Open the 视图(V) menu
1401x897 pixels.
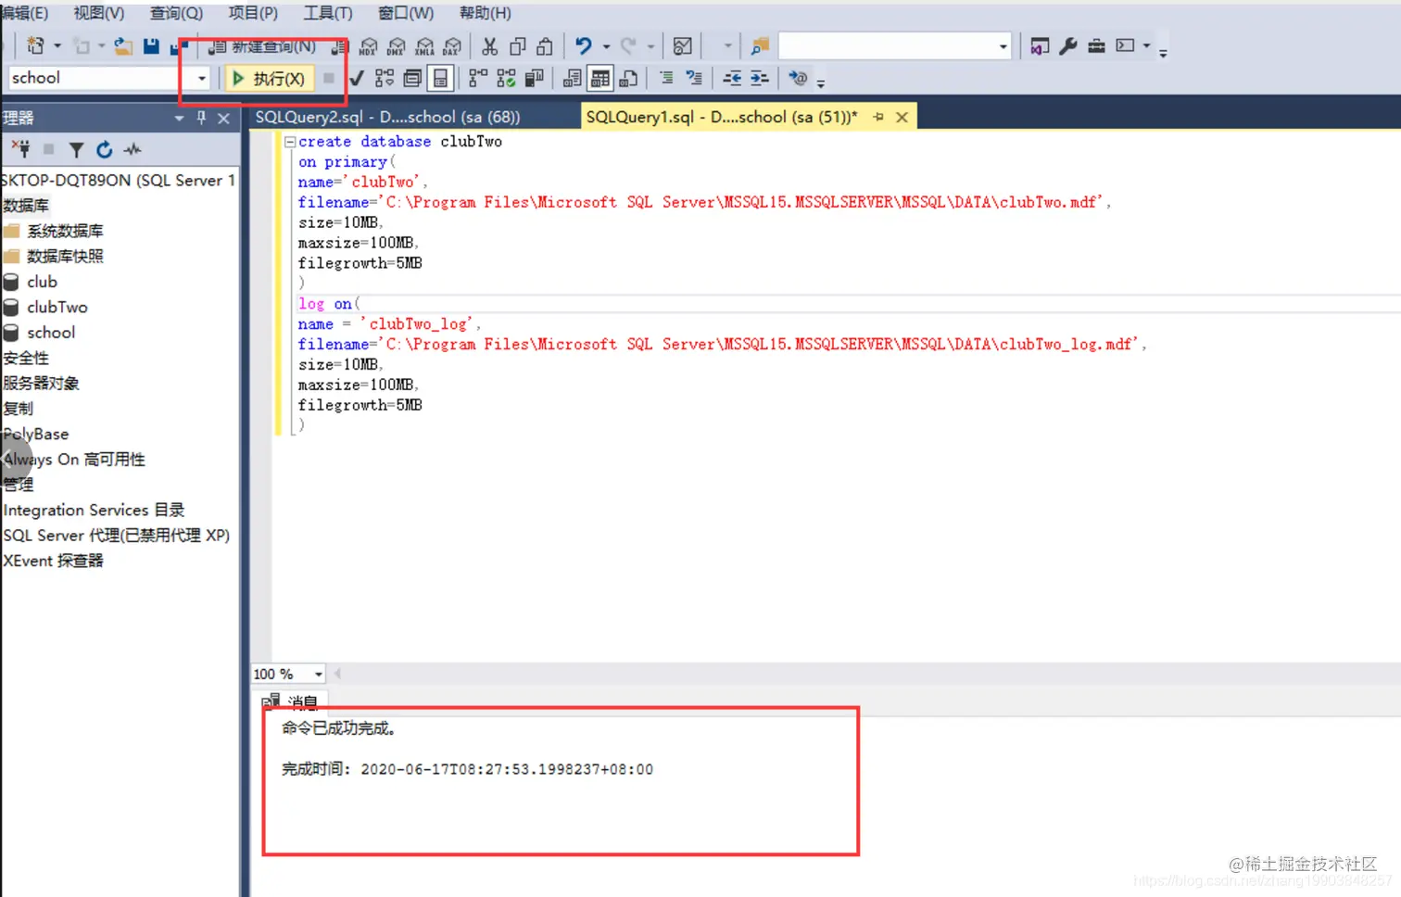[x=99, y=13]
